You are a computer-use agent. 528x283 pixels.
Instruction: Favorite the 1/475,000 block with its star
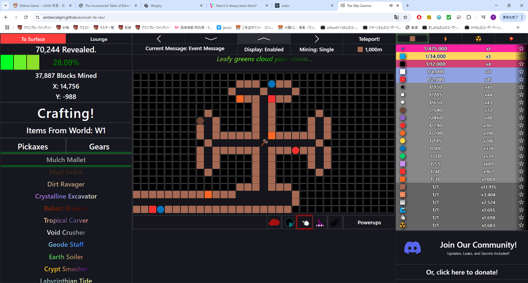coord(521,48)
